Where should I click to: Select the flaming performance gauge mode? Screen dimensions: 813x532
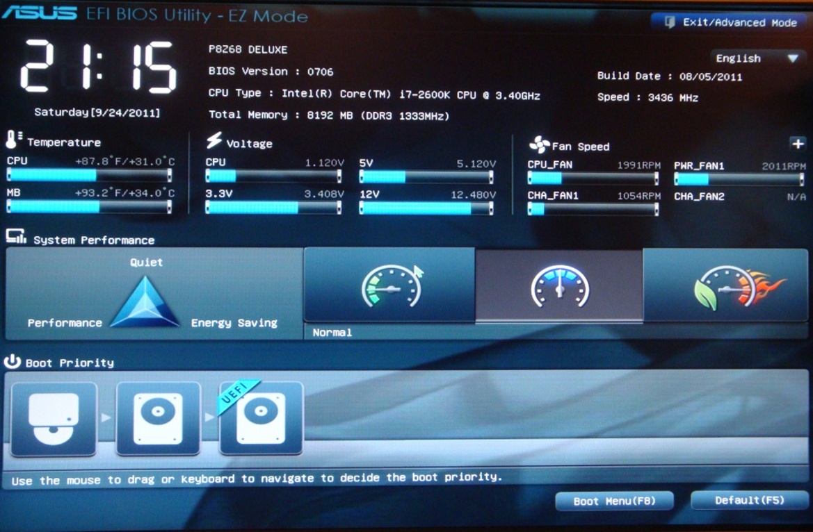(x=725, y=285)
